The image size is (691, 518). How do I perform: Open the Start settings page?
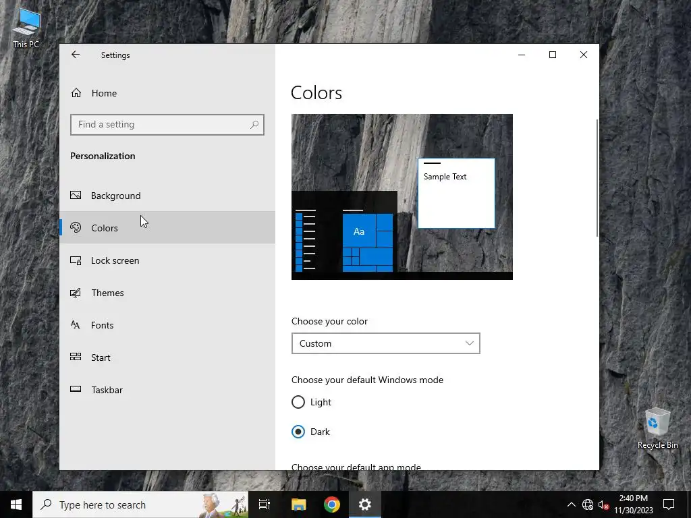(x=167, y=357)
